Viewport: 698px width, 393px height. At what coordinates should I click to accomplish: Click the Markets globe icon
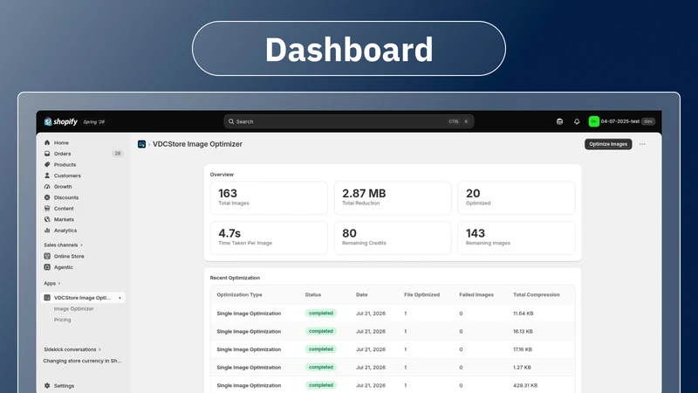point(47,219)
